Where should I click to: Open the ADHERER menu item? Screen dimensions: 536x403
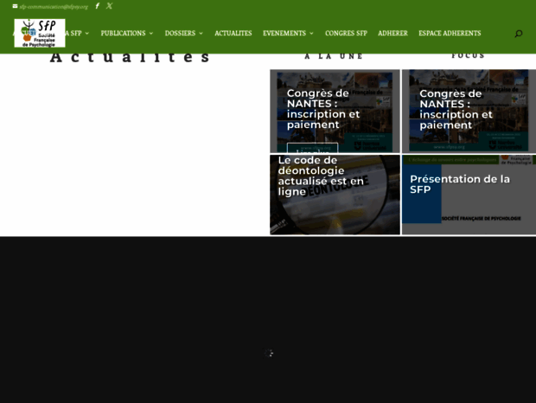coord(392,33)
